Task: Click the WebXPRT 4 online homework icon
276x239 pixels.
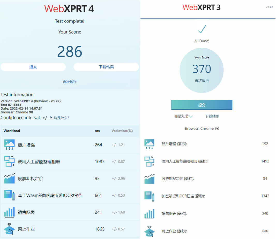Action: click(x=9, y=229)
